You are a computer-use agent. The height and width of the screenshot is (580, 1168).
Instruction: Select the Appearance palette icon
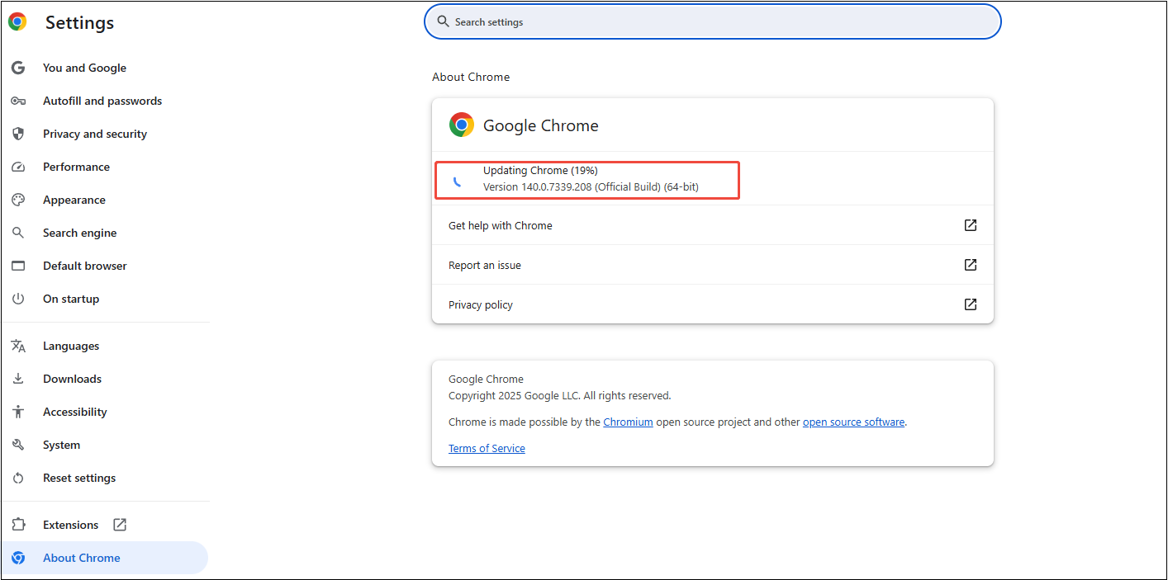17,200
